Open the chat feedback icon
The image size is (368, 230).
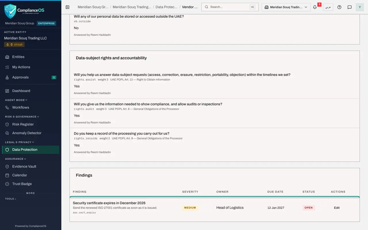tap(350, 7)
